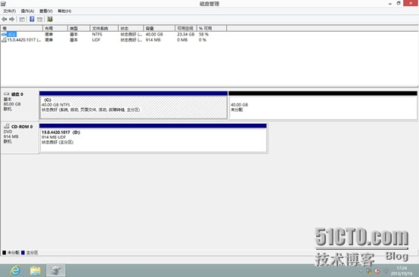Viewport: 419px width, 277px height.
Task: Sort by the 卷 column header
Action: pyautogui.click(x=22, y=28)
